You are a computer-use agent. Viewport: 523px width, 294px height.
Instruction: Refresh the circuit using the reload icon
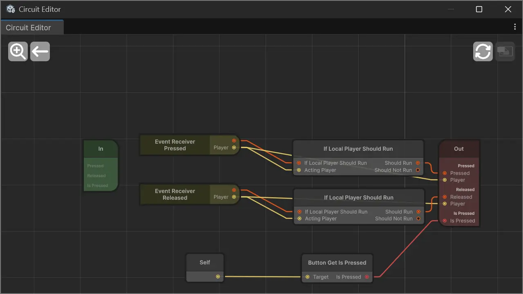pos(483,51)
